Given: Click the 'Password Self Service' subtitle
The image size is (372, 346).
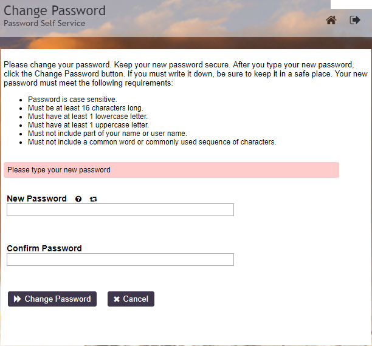Looking at the screenshot, I should pos(44,23).
